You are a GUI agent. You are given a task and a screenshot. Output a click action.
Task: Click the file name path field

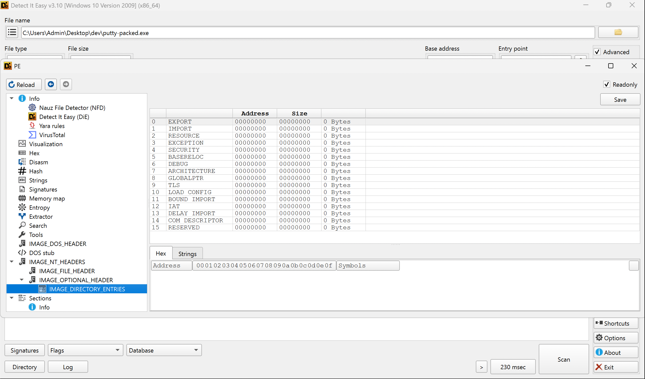308,33
